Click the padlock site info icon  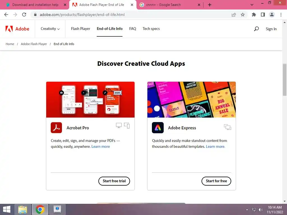[x=35, y=15]
